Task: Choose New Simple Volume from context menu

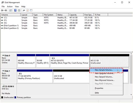Action: click(106, 70)
